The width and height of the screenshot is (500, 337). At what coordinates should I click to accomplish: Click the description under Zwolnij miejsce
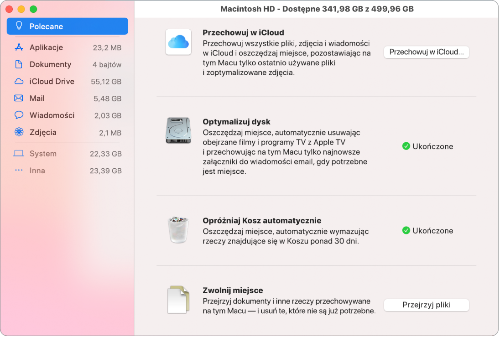click(289, 306)
